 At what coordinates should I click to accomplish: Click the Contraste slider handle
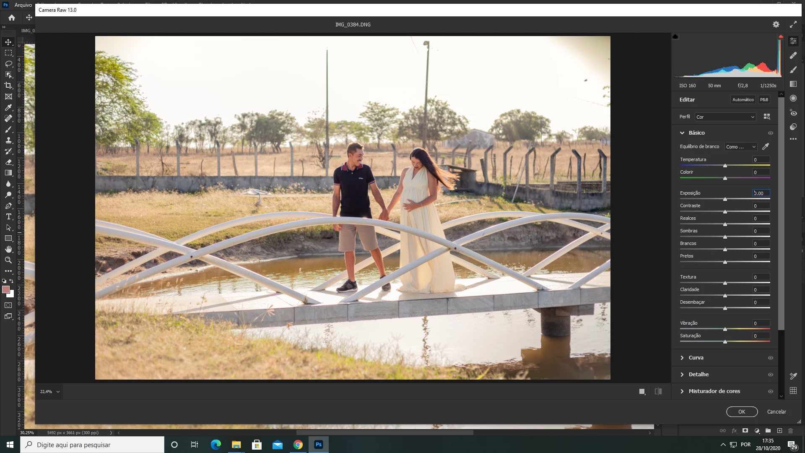pos(725,212)
